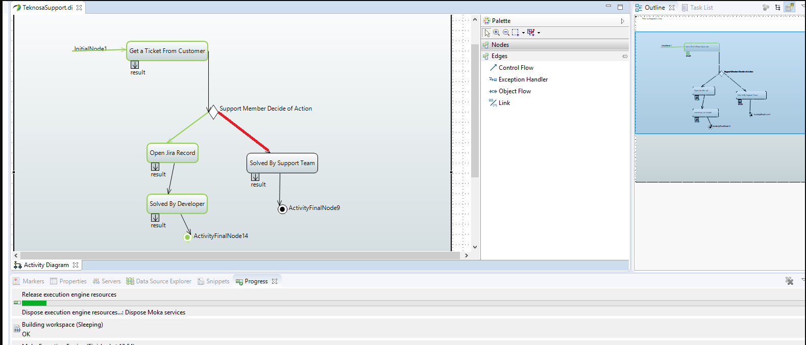Toggle the Outline tree view mode
806x345 pixels.
[x=777, y=8]
